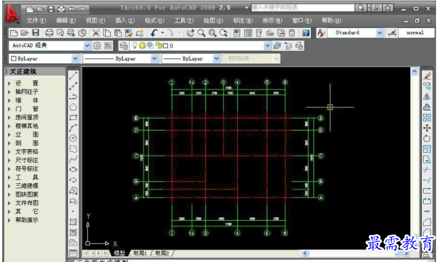The image size is (439, 262).
Task: Switch to the 布局1 tab
Action: pyautogui.click(x=140, y=253)
